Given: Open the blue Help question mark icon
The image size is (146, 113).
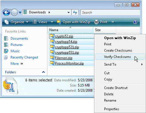Looking at the screenshot, I should tap(135, 22).
